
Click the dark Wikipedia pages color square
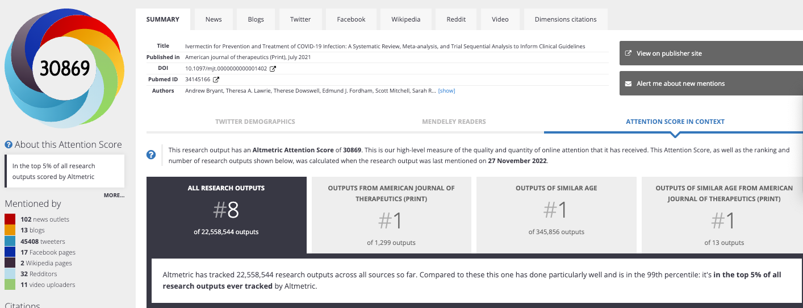(x=10, y=263)
